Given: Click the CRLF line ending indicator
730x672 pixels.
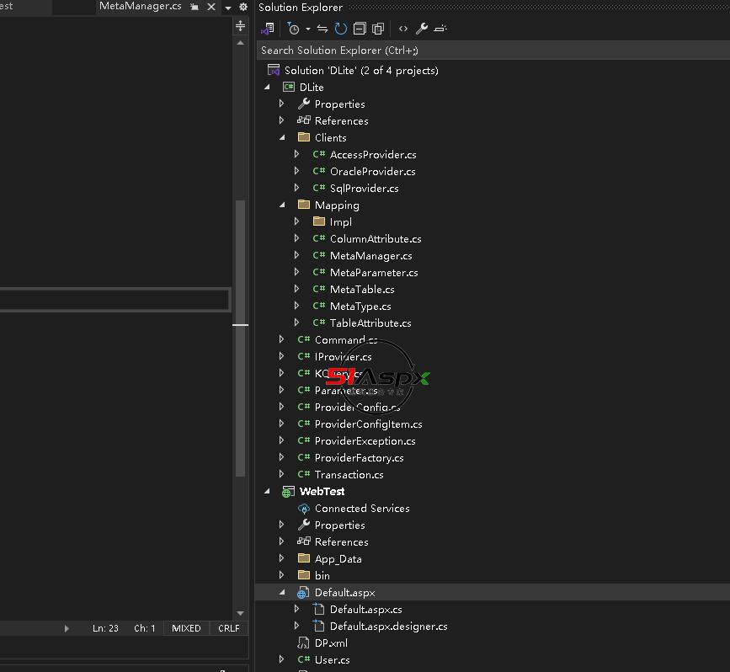Looking at the screenshot, I should [x=228, y=628].
